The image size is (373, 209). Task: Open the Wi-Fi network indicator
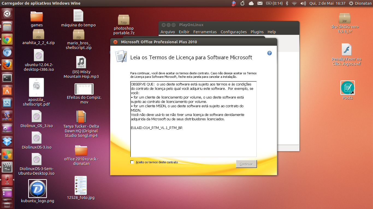294,3
